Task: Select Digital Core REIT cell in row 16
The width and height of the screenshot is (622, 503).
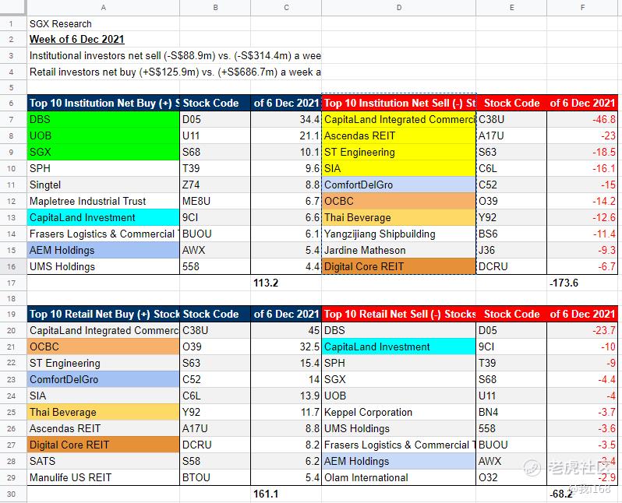Action: click(x=398, y=266)
